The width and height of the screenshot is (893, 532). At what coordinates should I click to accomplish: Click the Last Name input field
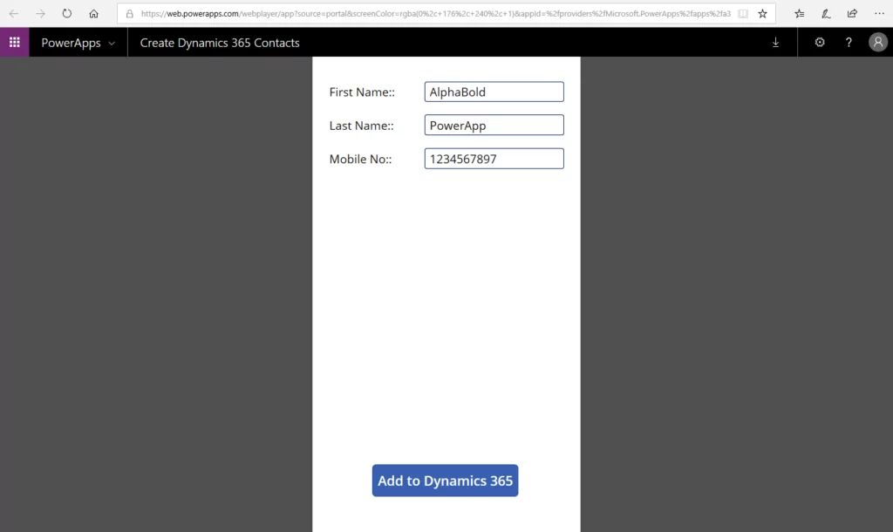(x=494, y=126)
